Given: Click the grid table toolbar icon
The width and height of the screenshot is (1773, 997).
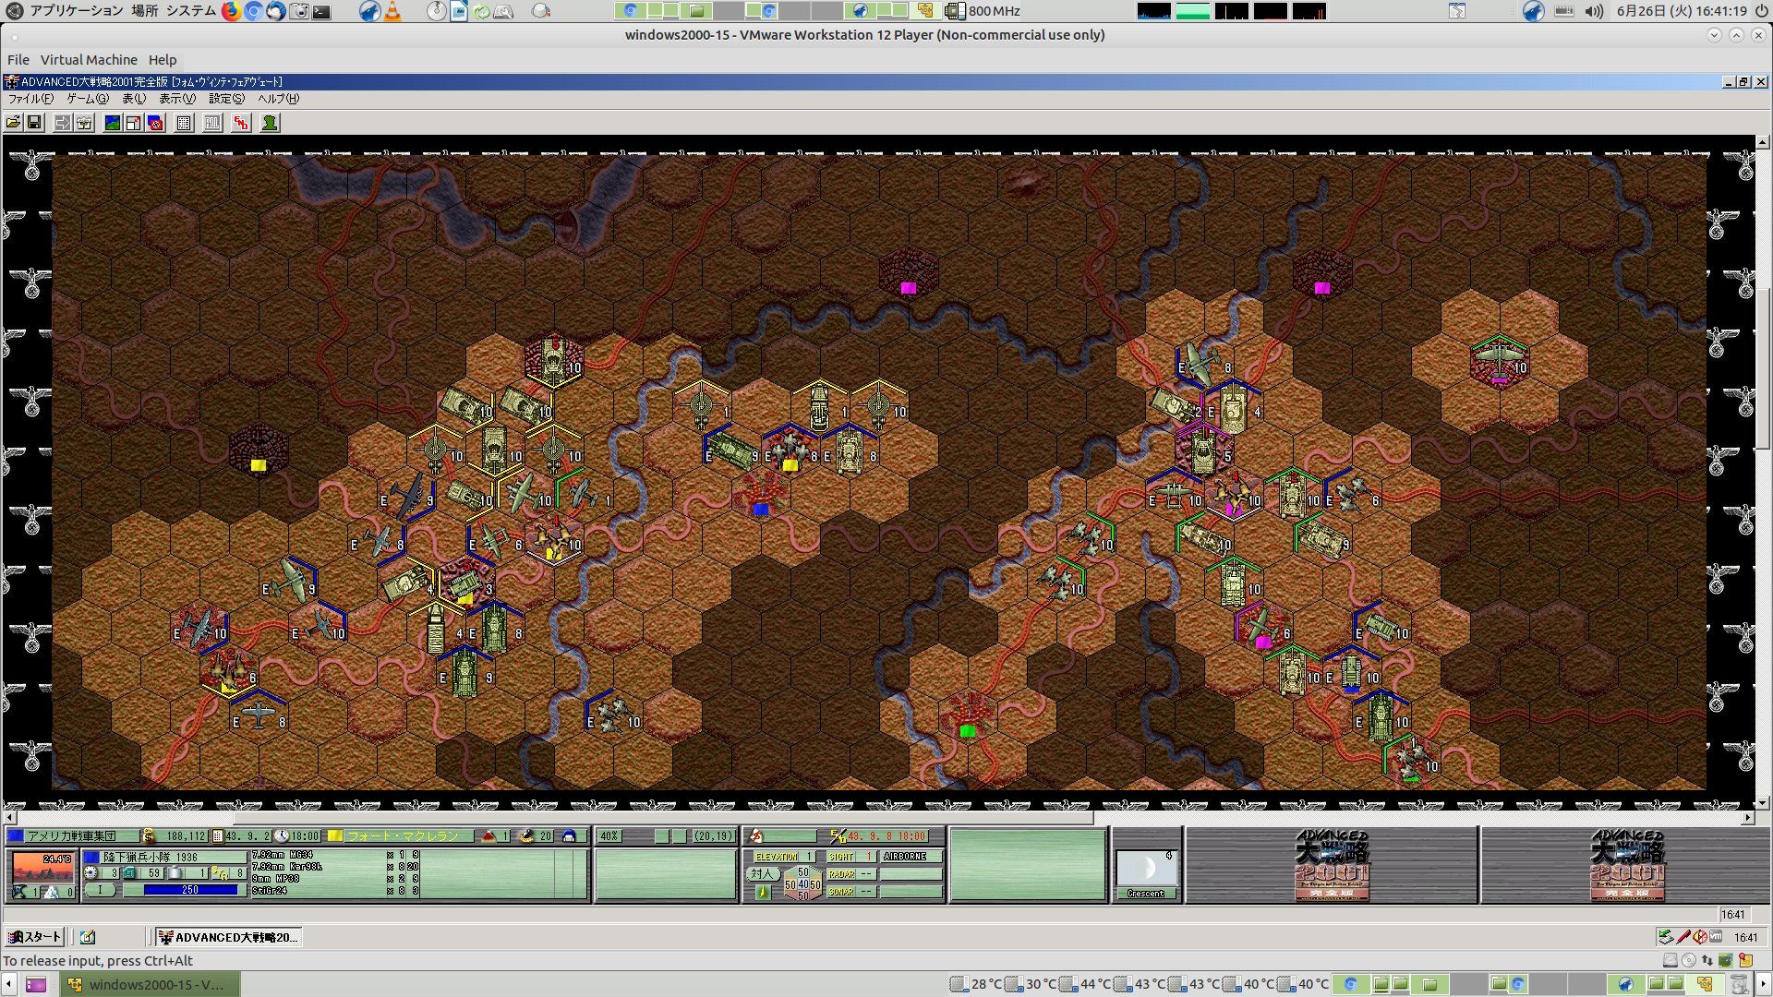Looking at the screenshot, I should coord(184,123).
